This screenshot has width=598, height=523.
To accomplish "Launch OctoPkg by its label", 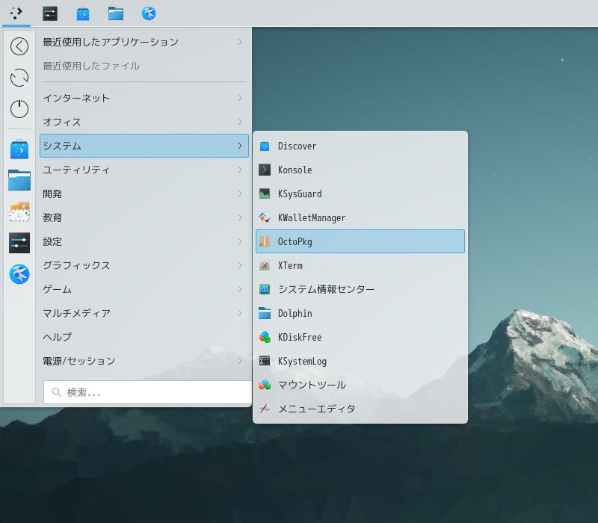I will coord(295,241).
